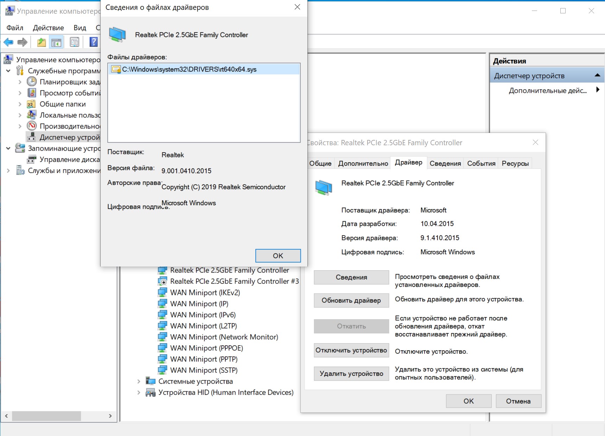Screen dimensions: 605x436
Task: Expand the Службы и приложения node
Action: click(x=8, y=171)
